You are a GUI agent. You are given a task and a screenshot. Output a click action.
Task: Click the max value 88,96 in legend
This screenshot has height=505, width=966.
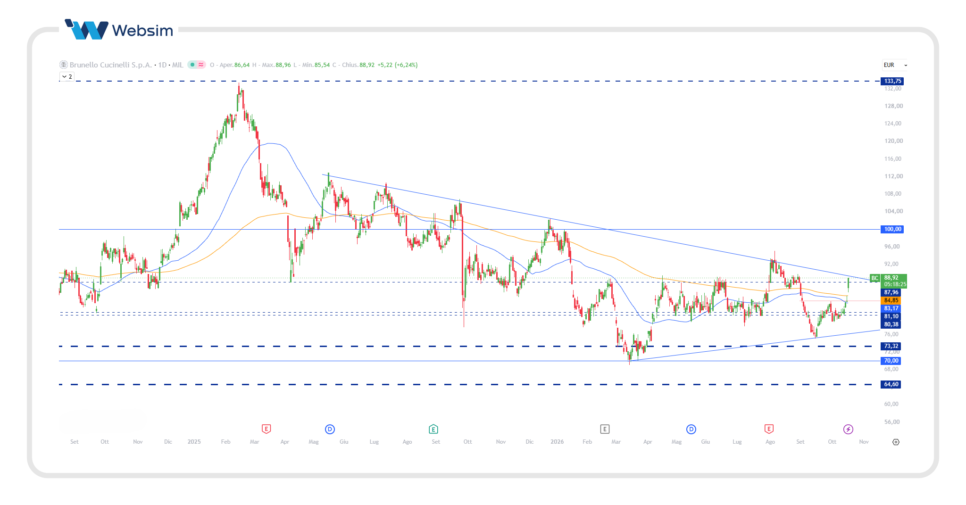point(283,65)
